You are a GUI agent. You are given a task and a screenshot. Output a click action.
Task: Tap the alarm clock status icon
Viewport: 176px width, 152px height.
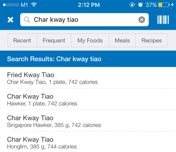coord(140,5)
